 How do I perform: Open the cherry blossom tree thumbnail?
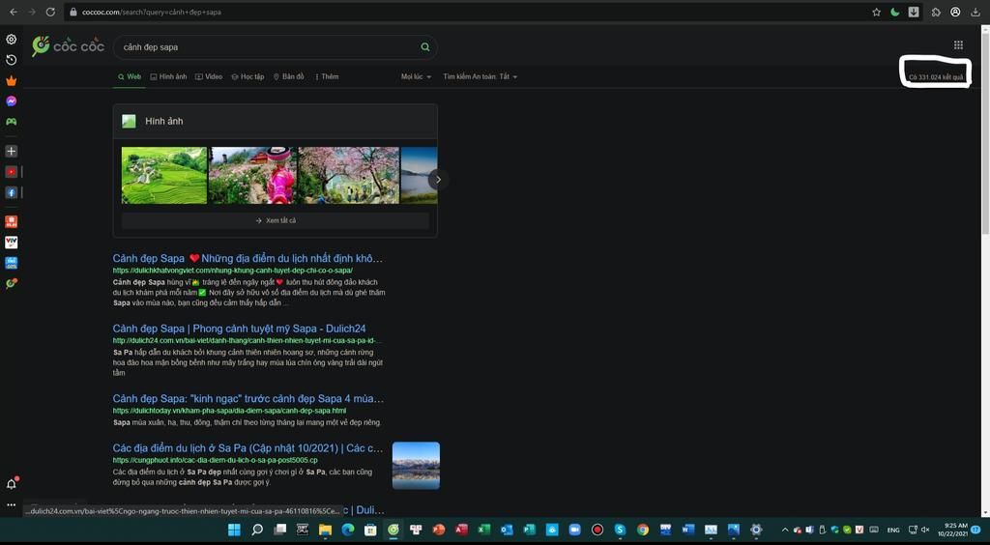click(348, 175)
